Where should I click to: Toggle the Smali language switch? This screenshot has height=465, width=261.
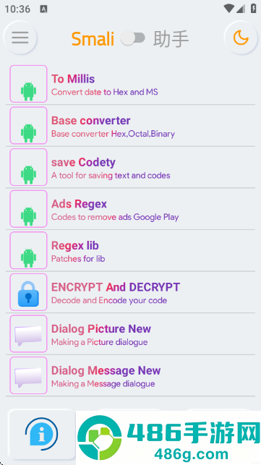[x=133, y=38]
